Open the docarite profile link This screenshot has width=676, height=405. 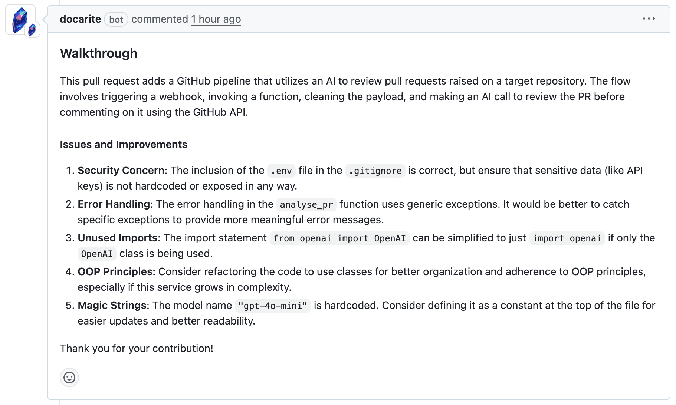(x=80, y=19)
